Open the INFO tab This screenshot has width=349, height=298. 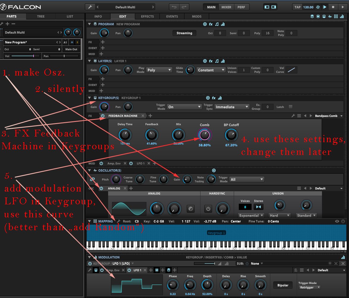[x=98, y=16]
